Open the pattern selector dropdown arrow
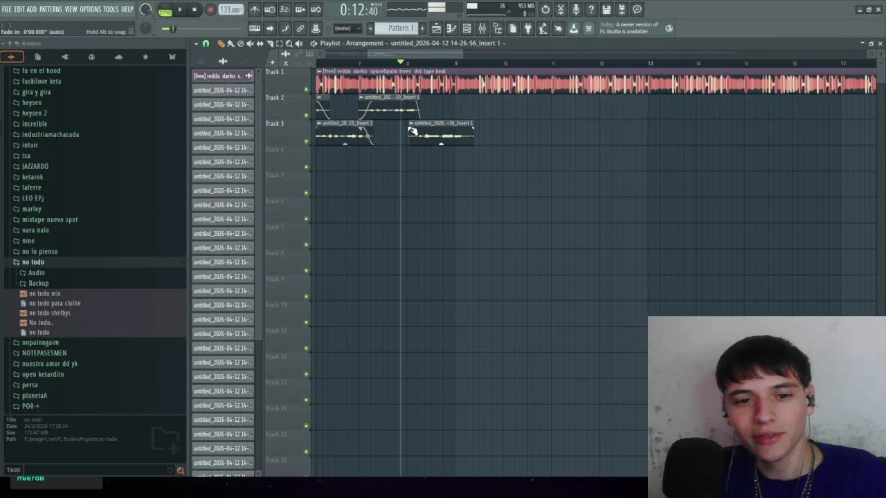Screen dimensions: 886x498 (370, 28)
